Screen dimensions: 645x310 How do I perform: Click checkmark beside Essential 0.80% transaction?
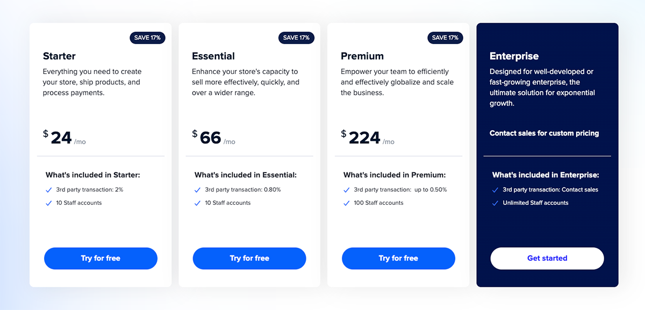[198, 190]
